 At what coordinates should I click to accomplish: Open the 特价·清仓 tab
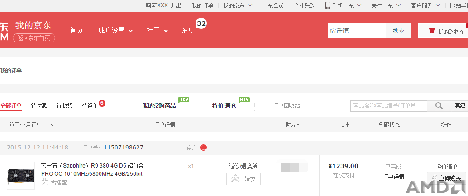(224, 106)
